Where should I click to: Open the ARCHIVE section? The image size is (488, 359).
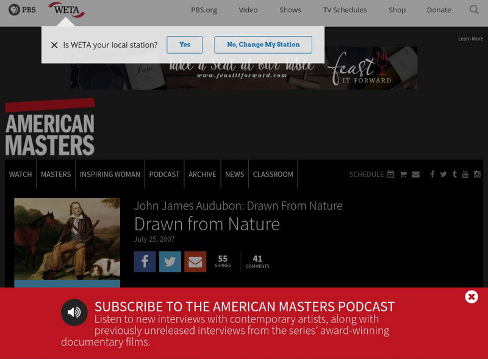(203, 174)
